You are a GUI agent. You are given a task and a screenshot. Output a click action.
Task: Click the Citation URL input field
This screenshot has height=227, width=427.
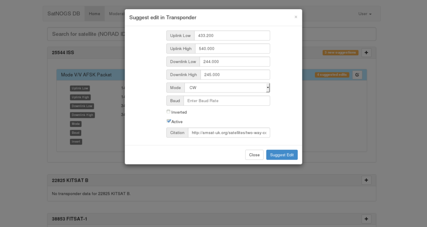tap(229, 133)
